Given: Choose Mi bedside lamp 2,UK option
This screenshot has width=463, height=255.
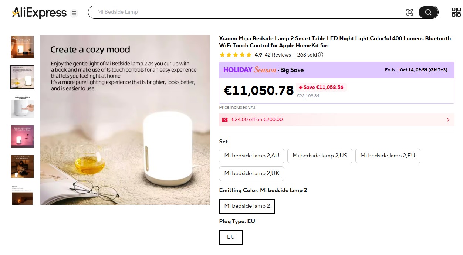Looking at the screenshot, I should [251, 173].
